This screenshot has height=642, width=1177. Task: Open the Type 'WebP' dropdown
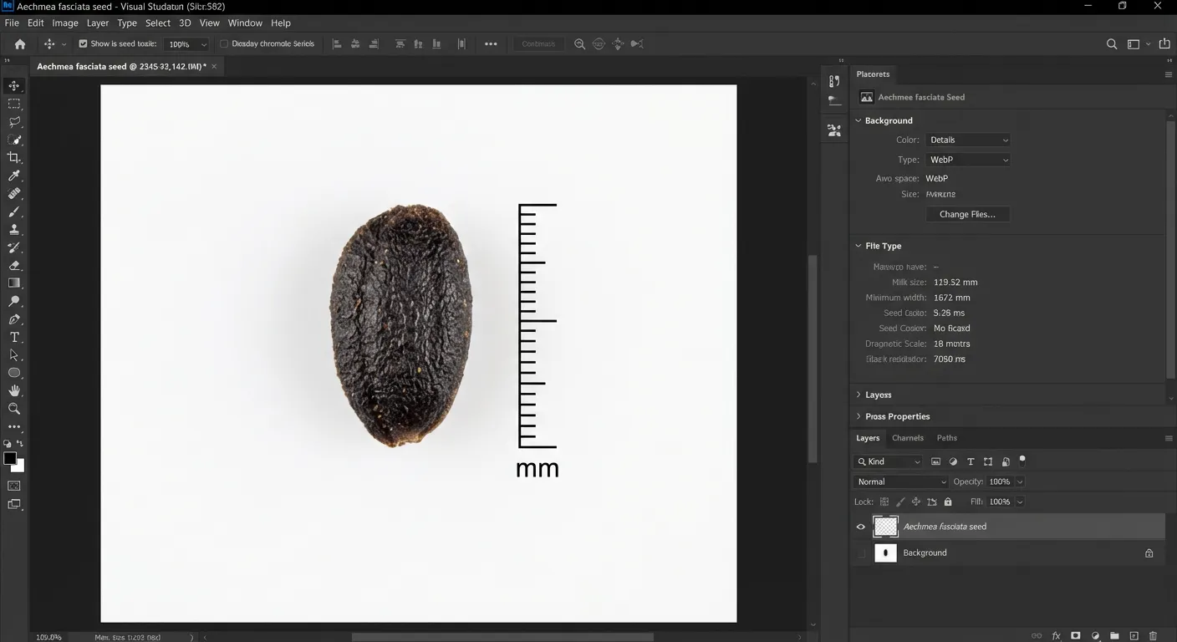[x=968, y=160]
